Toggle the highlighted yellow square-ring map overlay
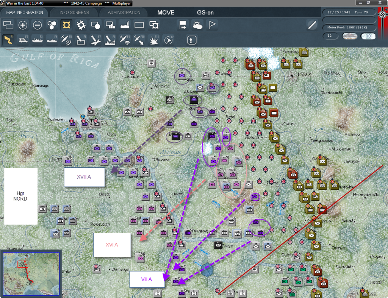The image size is (388, 298). [66, 25]
